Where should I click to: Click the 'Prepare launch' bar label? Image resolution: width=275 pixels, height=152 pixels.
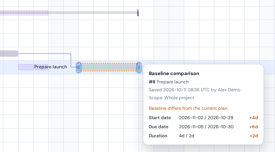(50, 67)
